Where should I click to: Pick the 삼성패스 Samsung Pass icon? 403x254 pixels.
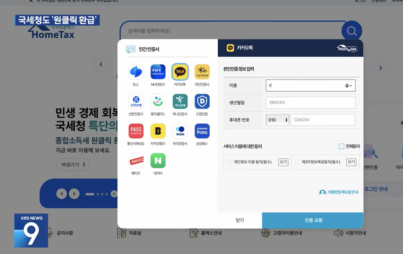click(202, 131)
